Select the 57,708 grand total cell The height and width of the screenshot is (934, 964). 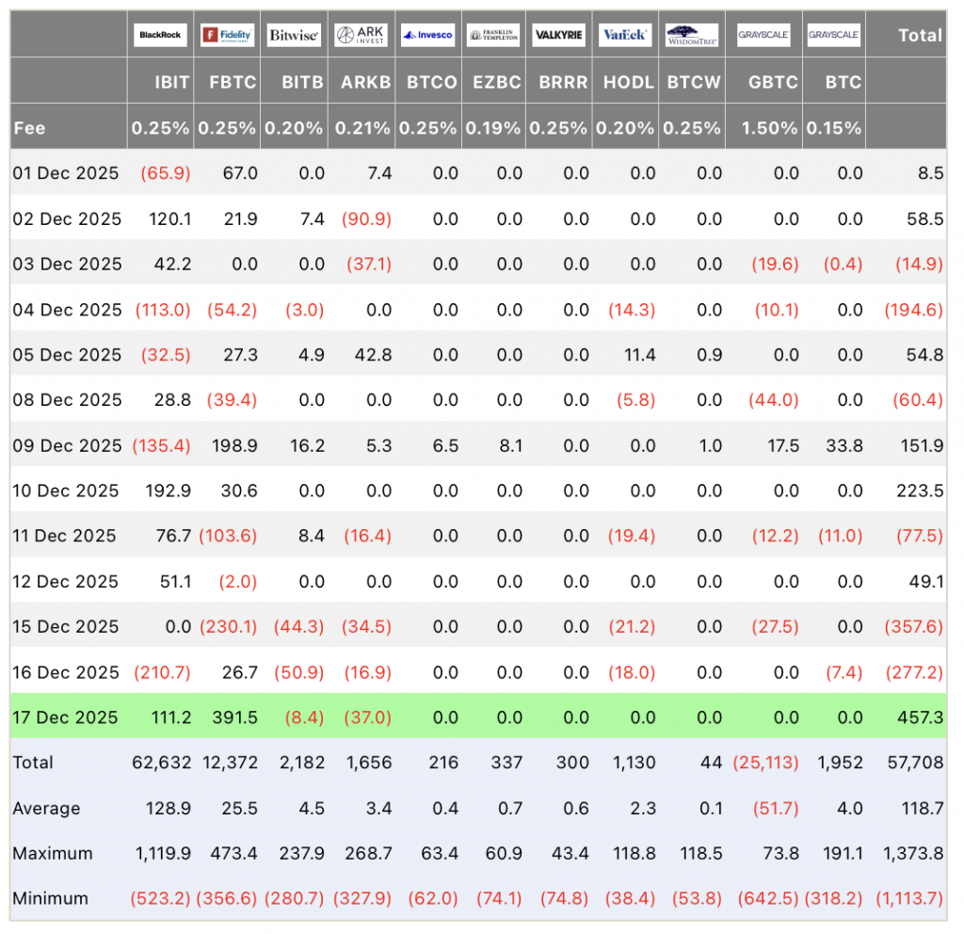pyautogui.click(x=915, y=763)
